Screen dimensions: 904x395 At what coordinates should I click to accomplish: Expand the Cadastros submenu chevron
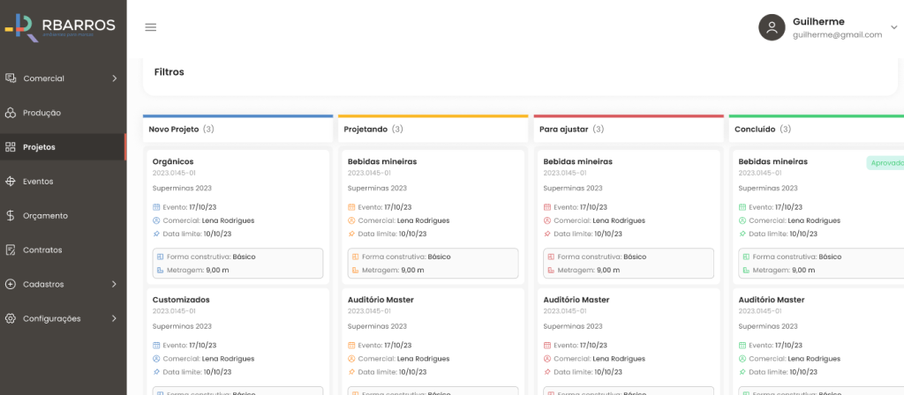(114, 284)
